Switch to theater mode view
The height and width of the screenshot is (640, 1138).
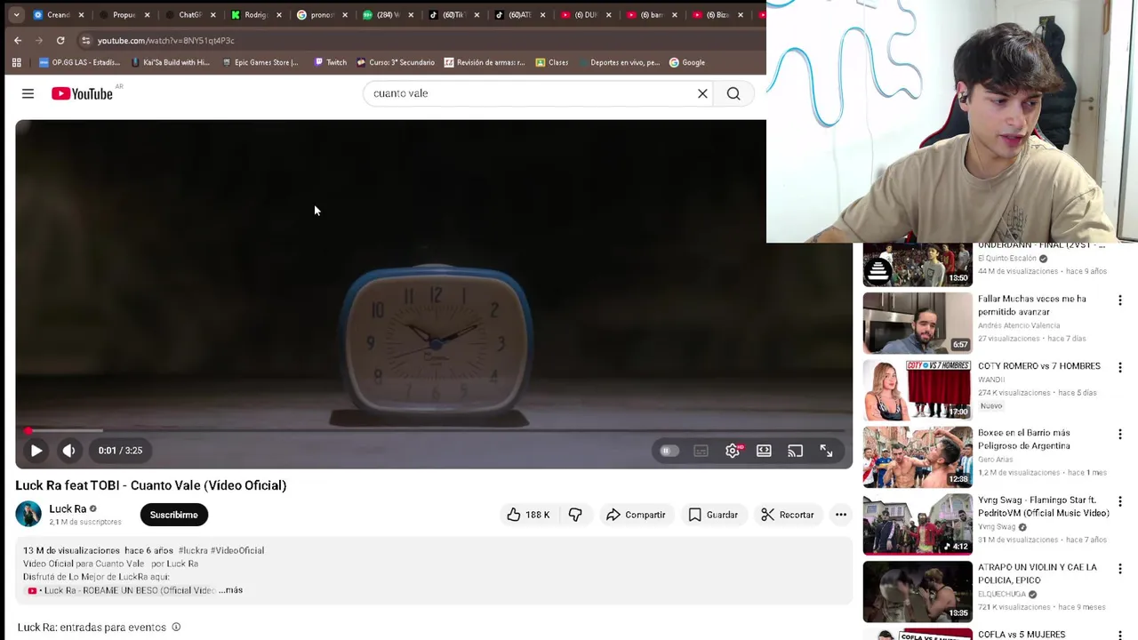point(764,451)
